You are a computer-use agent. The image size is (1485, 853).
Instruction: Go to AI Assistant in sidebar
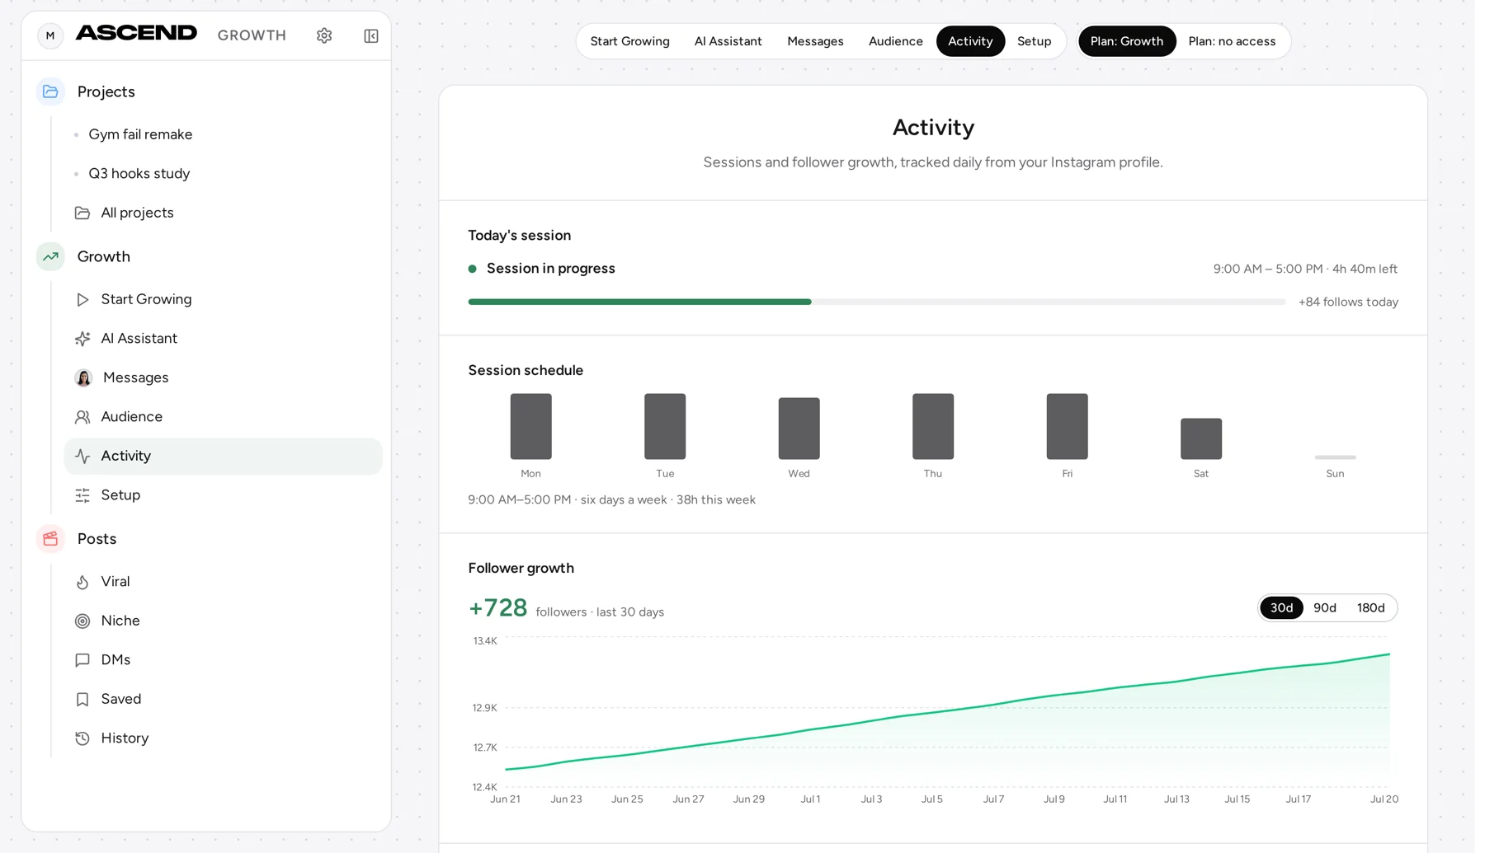(224, 339)
